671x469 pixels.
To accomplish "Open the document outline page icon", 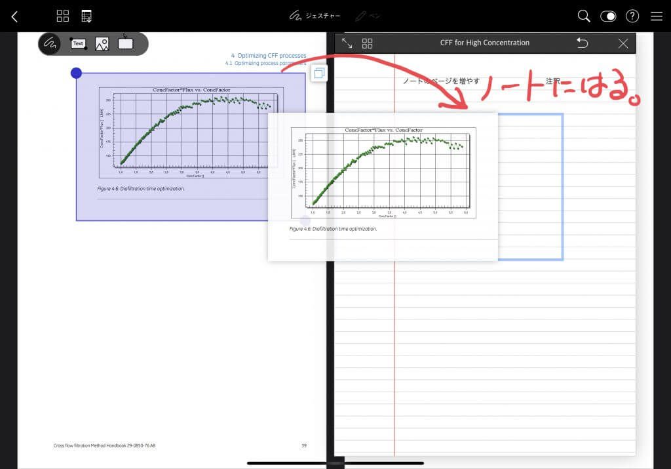I will point(86,16).
